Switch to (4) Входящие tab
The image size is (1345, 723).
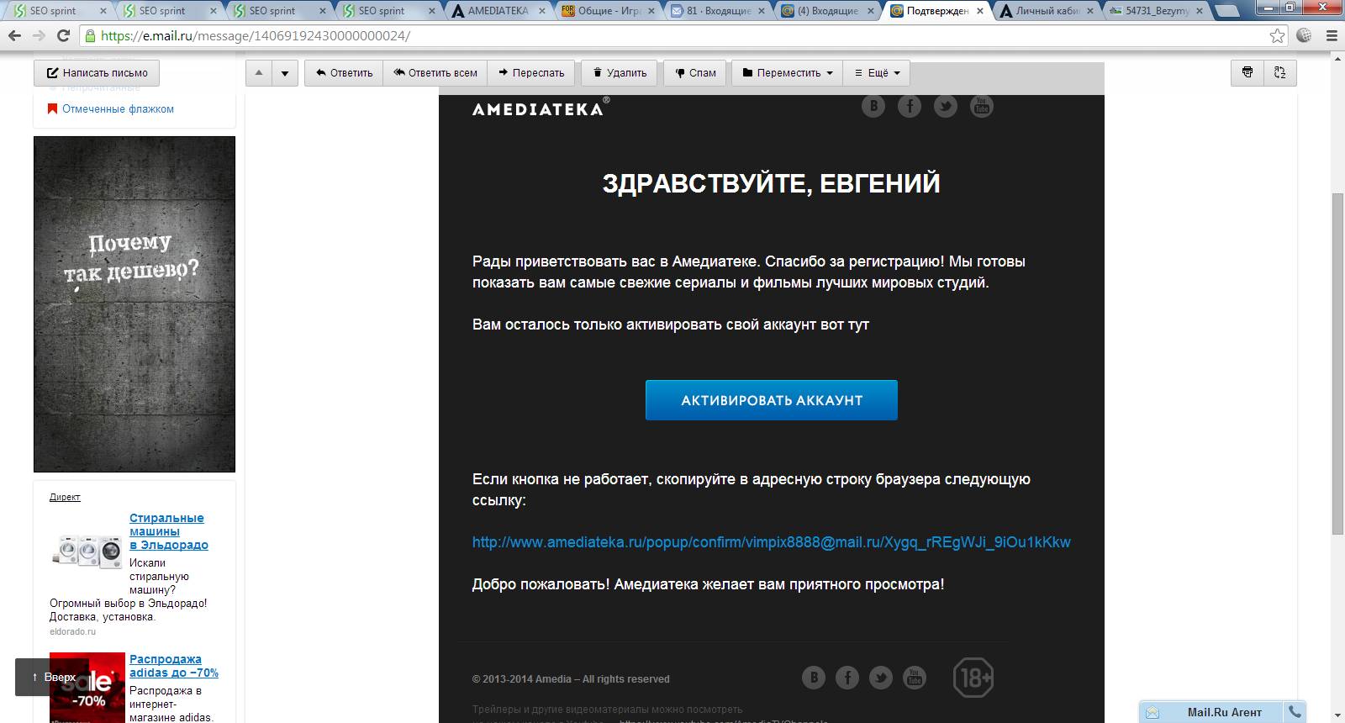point(827,11)
